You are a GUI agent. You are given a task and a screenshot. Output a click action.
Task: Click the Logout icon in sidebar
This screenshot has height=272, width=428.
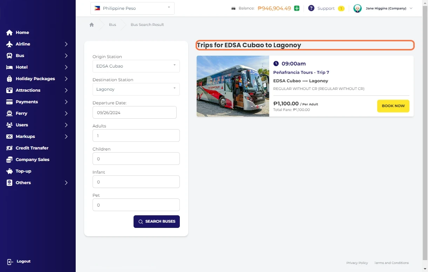pos(10,261)
